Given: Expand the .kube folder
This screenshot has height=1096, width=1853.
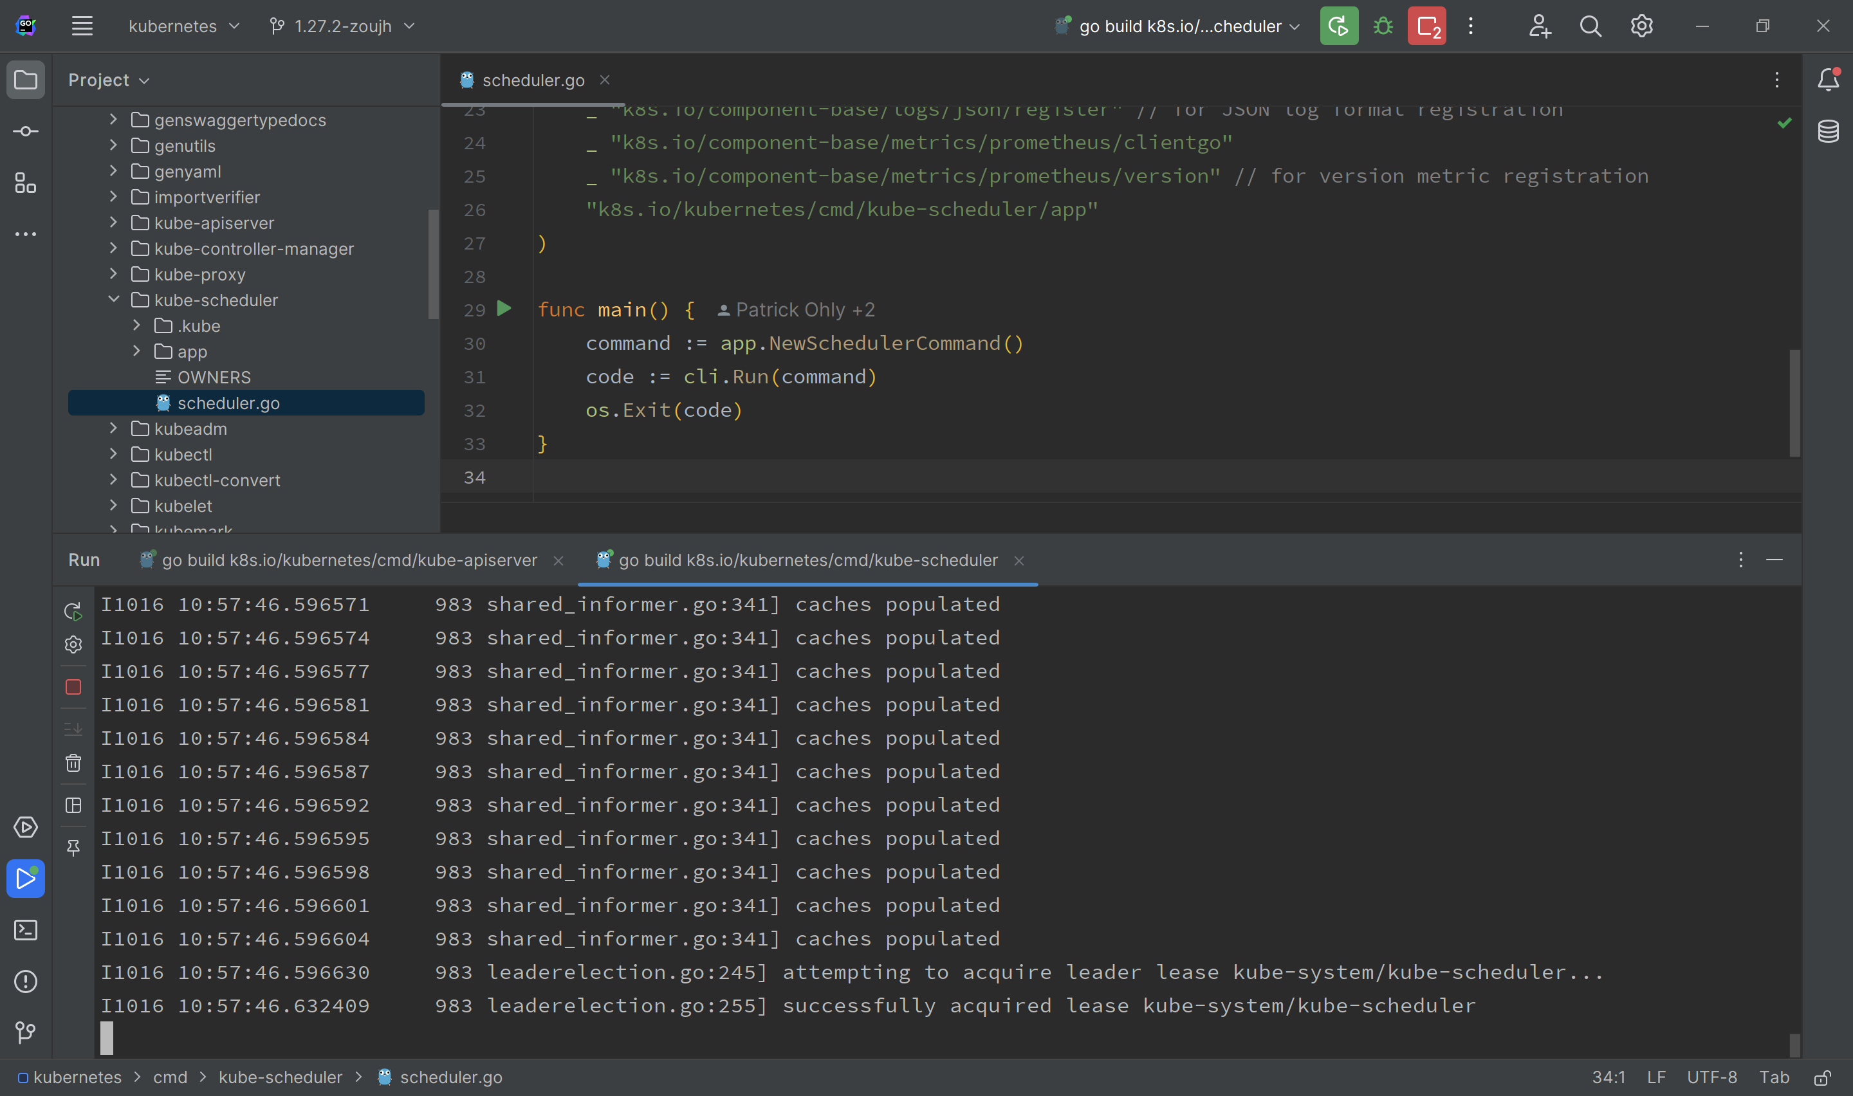Looking at the screenshot, I should point(136,325).
